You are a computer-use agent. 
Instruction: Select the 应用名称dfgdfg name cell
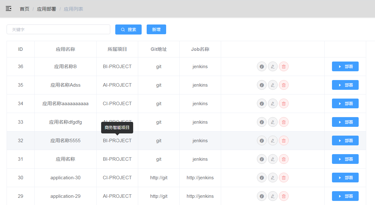(x=65, y=122)
